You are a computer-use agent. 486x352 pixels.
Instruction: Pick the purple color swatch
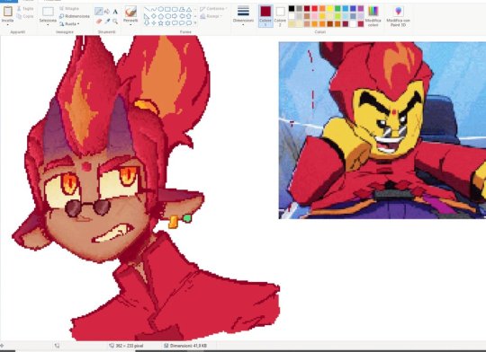(361, 8)
